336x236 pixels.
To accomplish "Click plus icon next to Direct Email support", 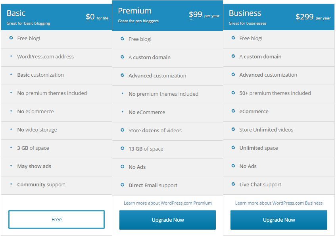I will 122,185.
